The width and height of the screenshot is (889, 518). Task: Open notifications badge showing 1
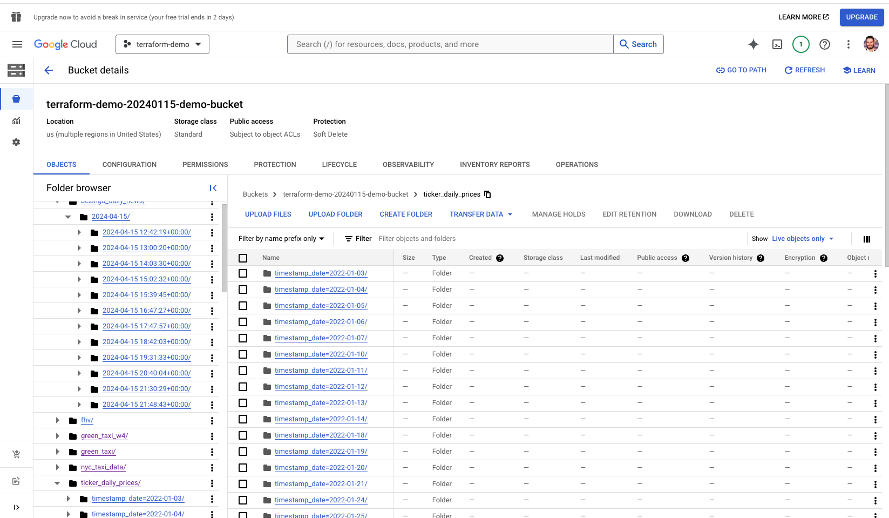801,44
